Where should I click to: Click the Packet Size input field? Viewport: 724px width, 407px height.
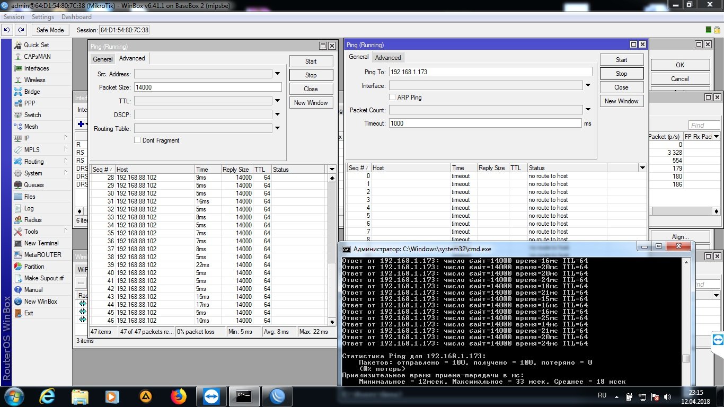click(x=208, y=87)
